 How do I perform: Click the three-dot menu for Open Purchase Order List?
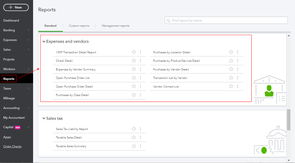[x=140, y=78]
